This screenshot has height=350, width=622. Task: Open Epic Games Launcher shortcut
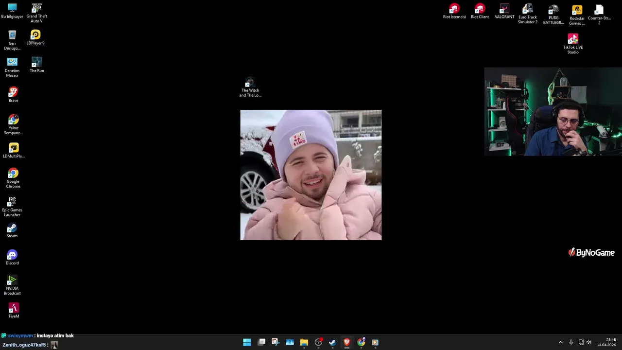click(12, 207)
